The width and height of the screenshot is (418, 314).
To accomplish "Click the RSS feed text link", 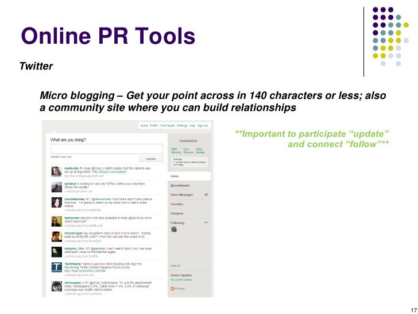I will [x=180, y=289].
